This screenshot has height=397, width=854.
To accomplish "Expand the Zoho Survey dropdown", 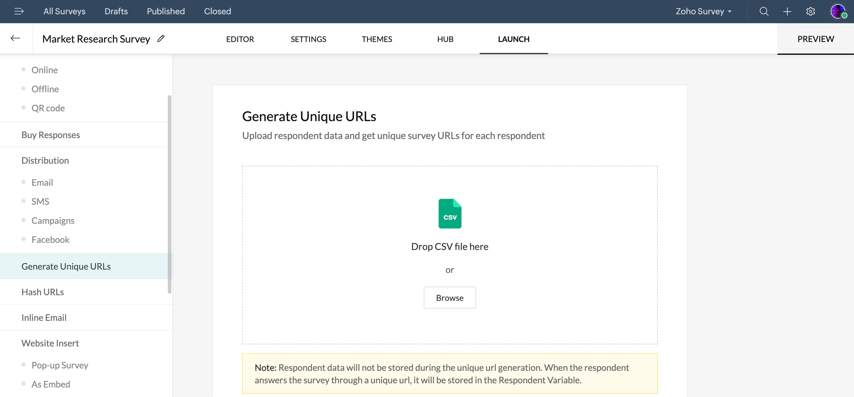I will point(703,11).
